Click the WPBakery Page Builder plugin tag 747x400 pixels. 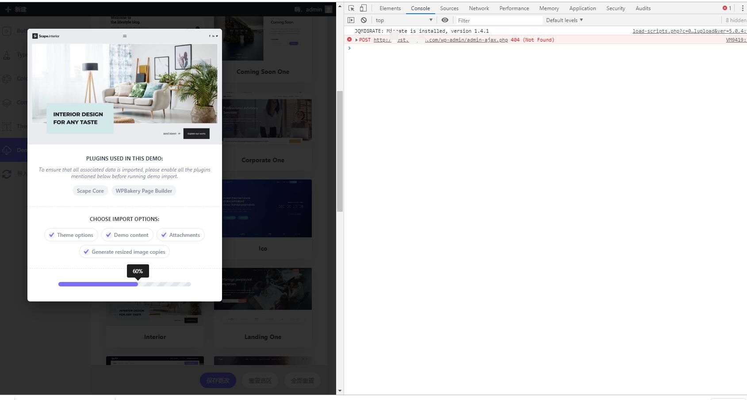[144, 191]
